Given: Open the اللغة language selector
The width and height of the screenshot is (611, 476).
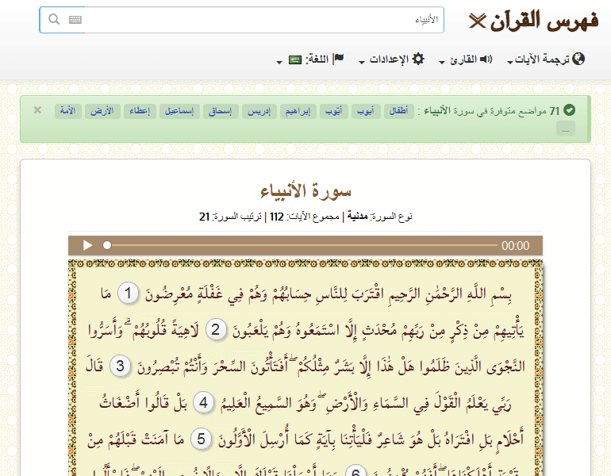Looking at the screenshot, I should point(310,59).
